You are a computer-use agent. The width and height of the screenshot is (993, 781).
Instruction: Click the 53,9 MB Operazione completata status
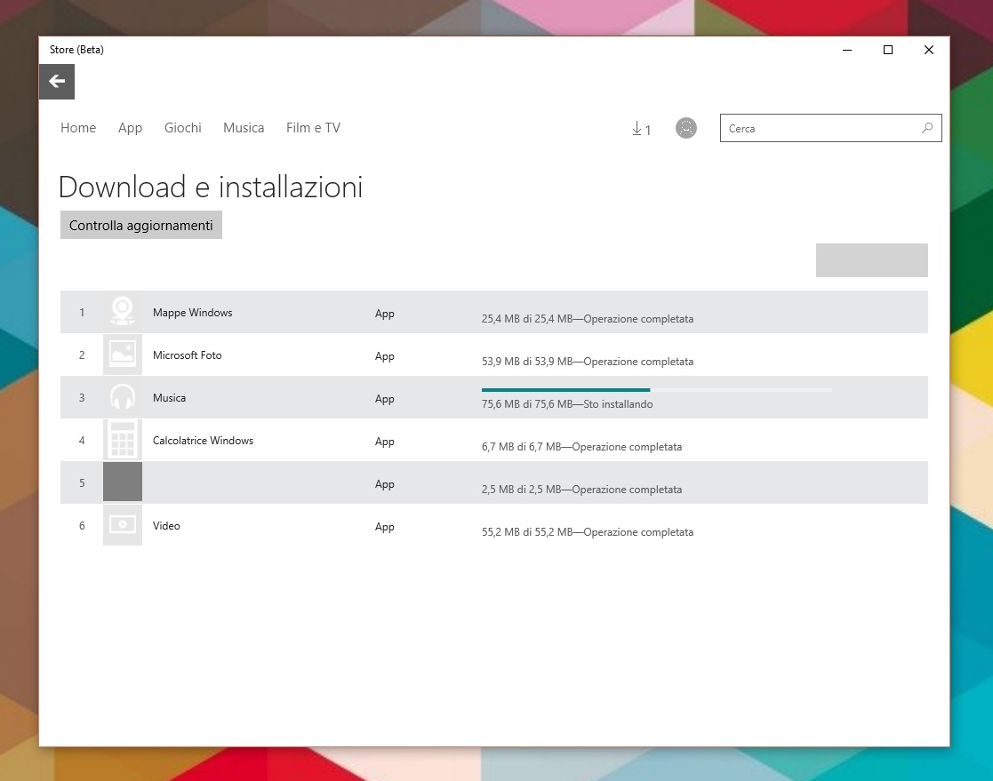pyautogui.click(x=588, y=362)
